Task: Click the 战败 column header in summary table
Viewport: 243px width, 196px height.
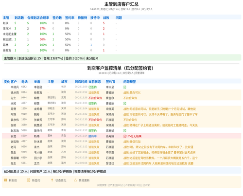Action: point(106,18)
